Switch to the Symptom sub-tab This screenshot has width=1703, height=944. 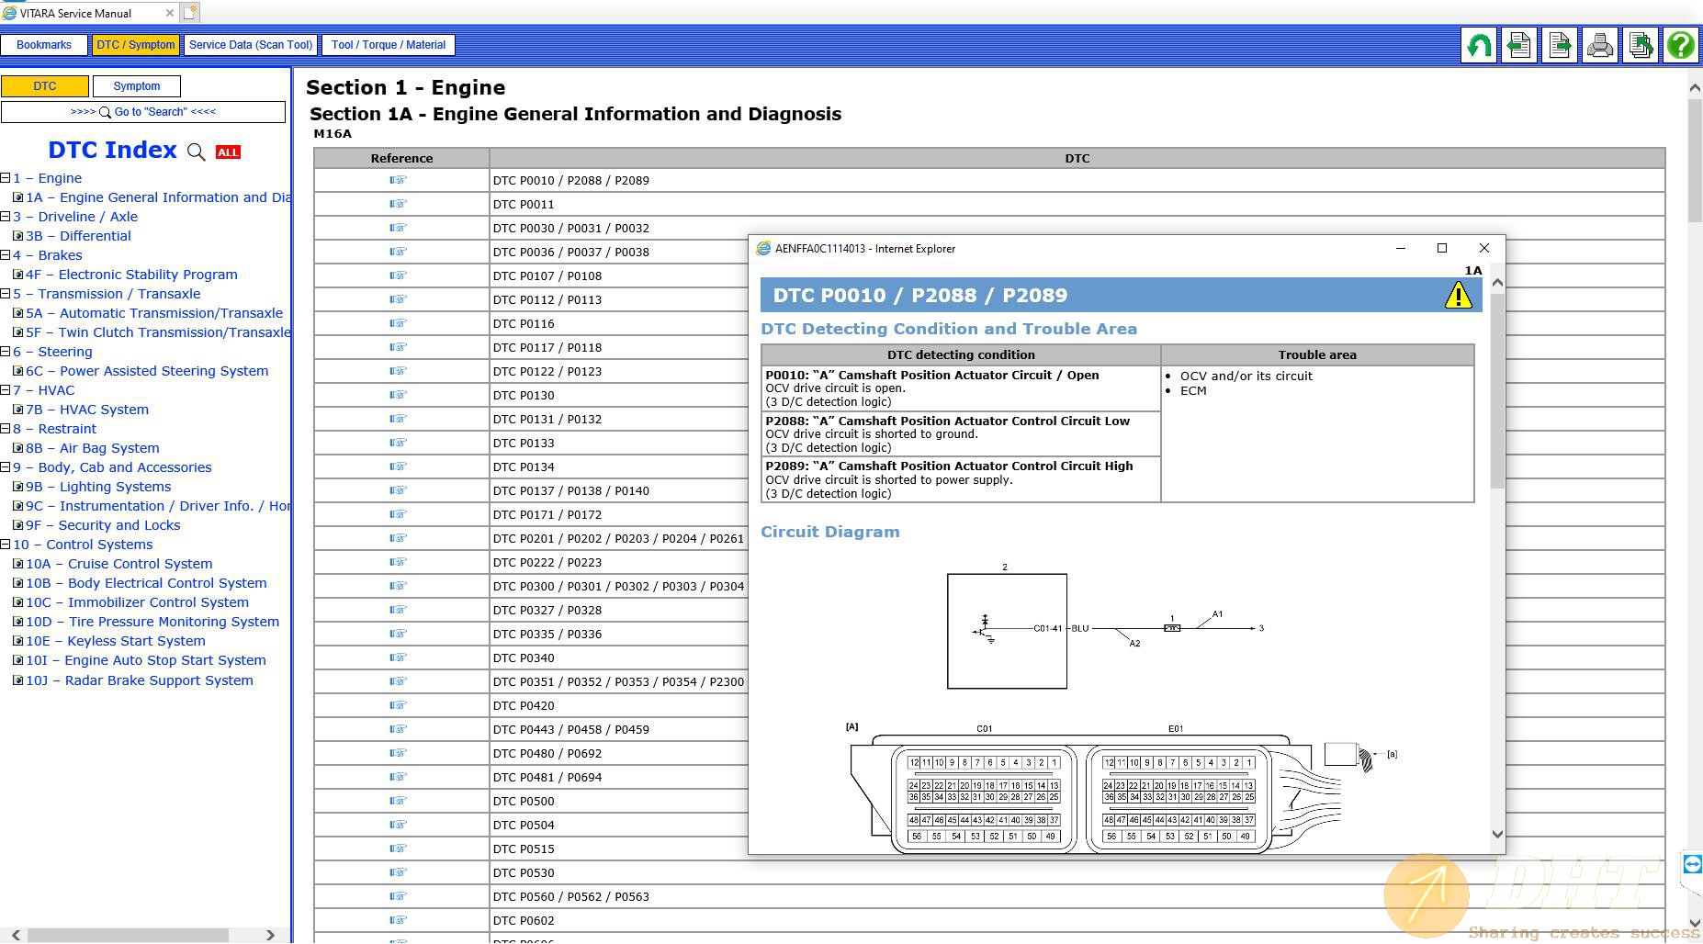[x=137, y=86]
